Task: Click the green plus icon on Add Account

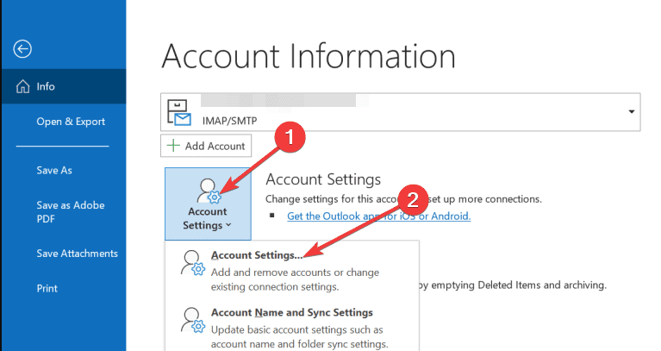Action: tap(173, 146)
